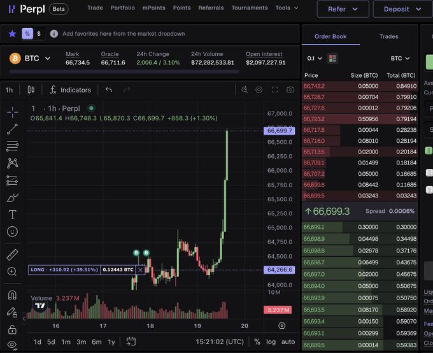Click the quick search chart icon

point(245,90)
